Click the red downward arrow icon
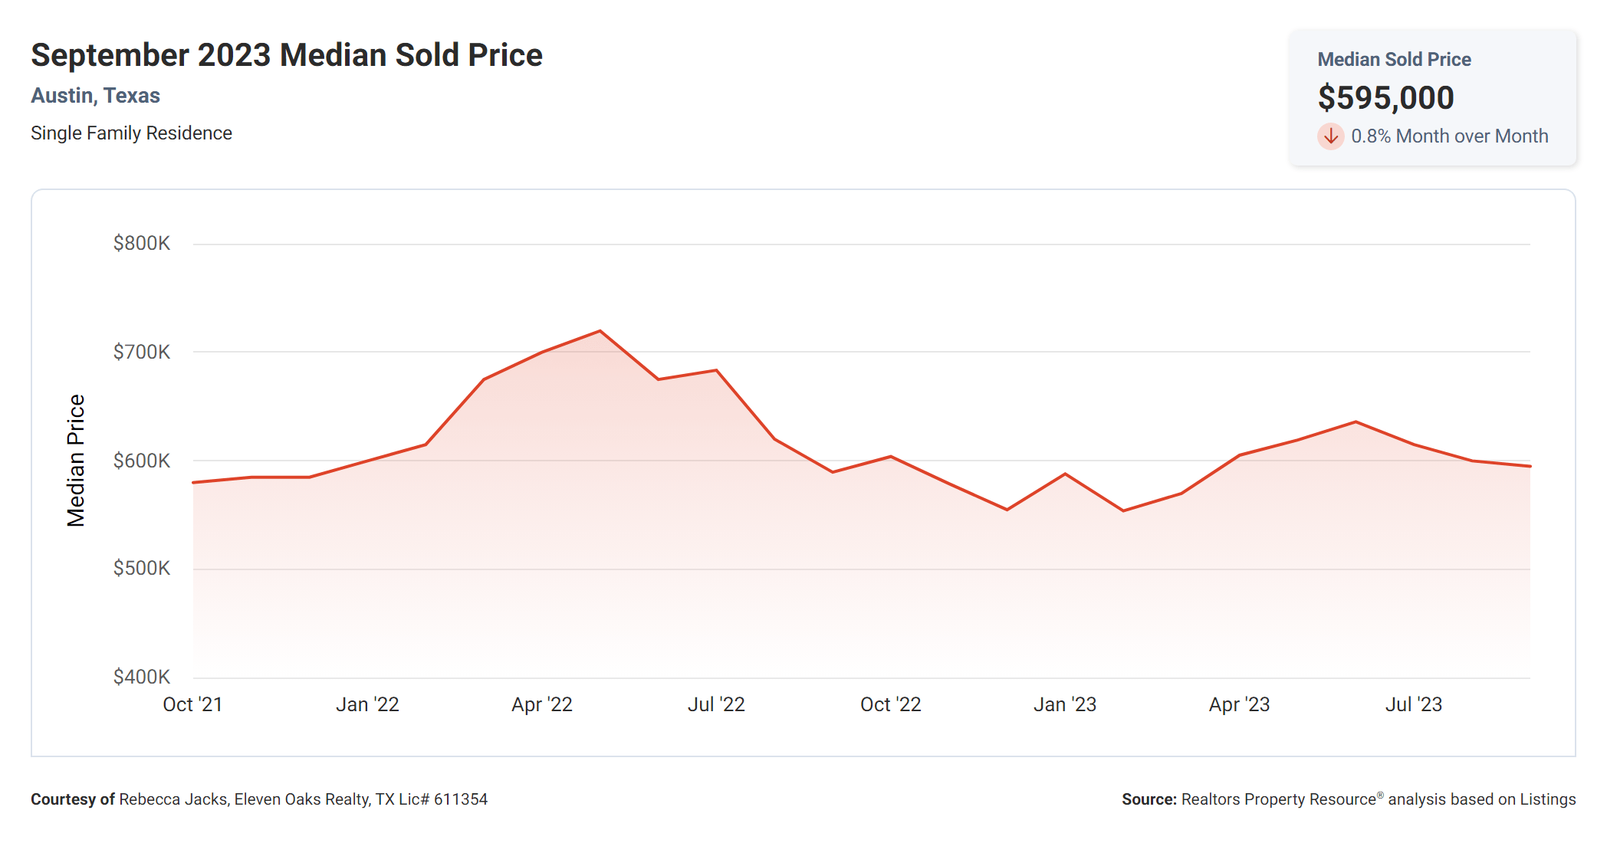Screen dimensions: 1607x843 tap(1331, 136)
